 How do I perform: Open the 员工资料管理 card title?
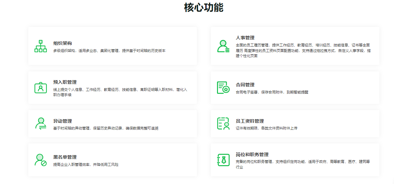[250, 121]
